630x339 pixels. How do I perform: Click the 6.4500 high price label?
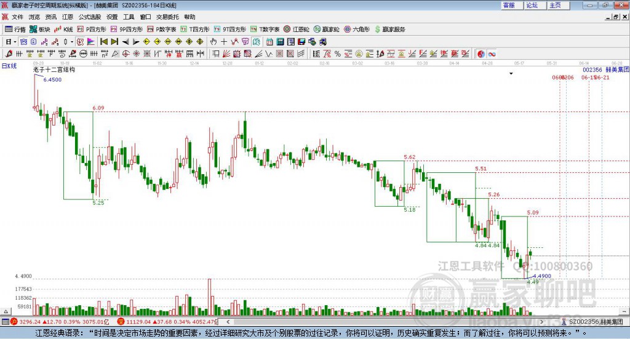[52, 79]
